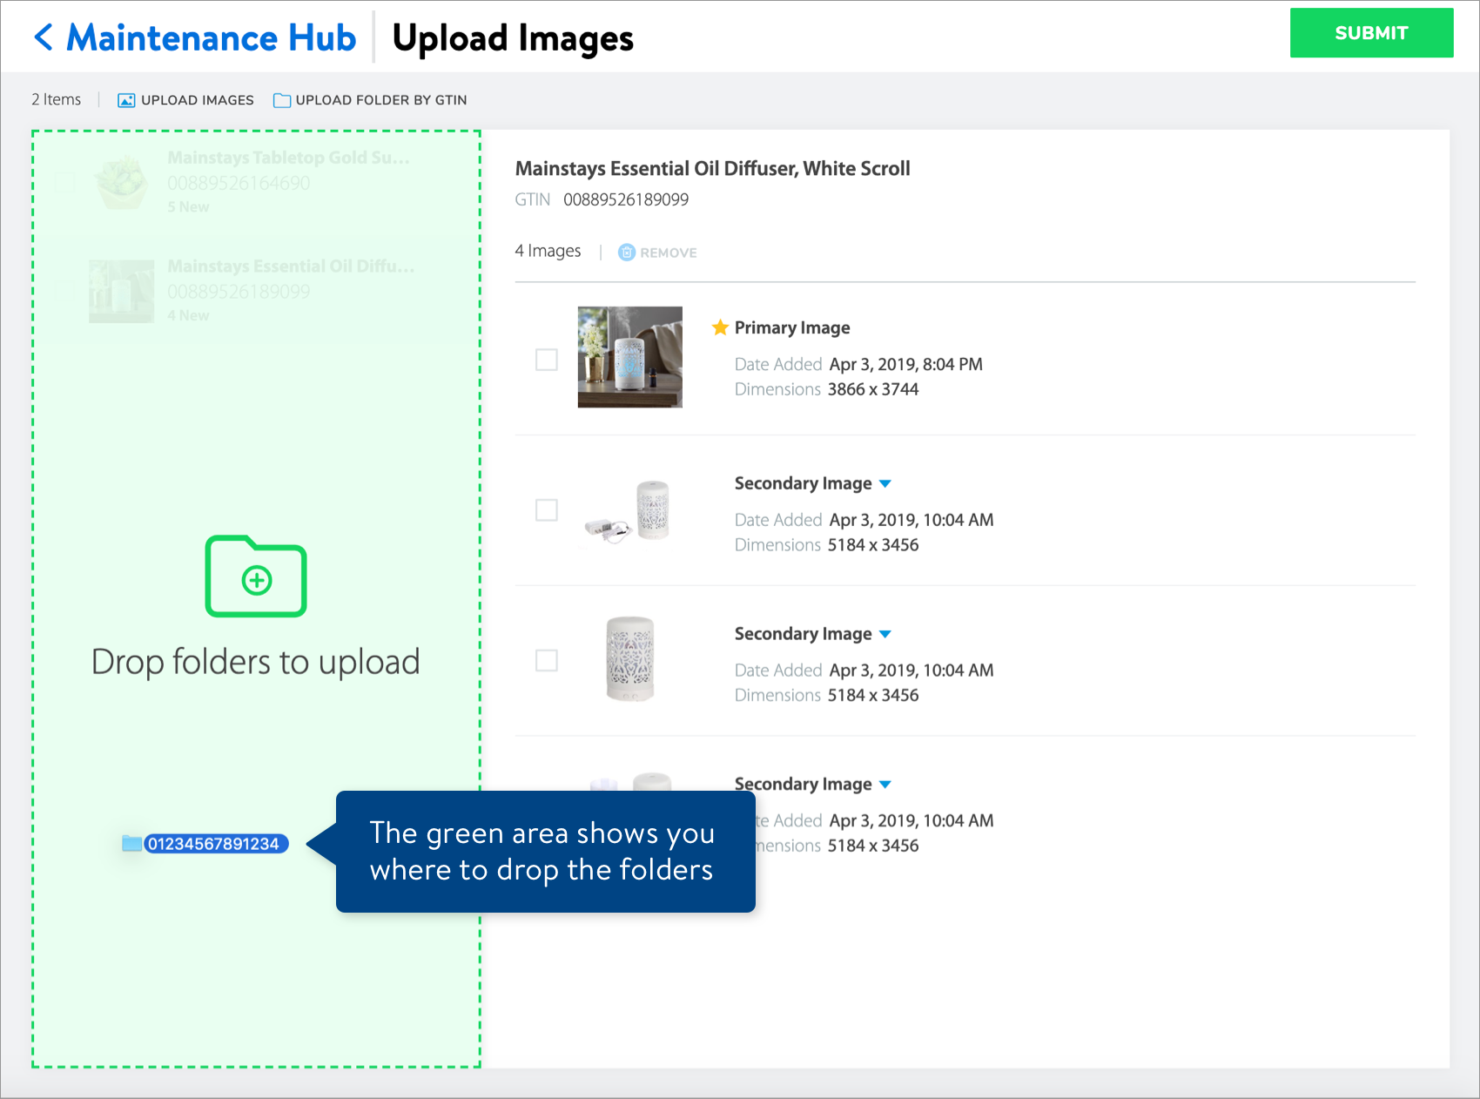The height and width of the screenshot is (1099, 1480).
Task: Click the green add-folder icon in drop zone
Action: click(x=255, y=576)
